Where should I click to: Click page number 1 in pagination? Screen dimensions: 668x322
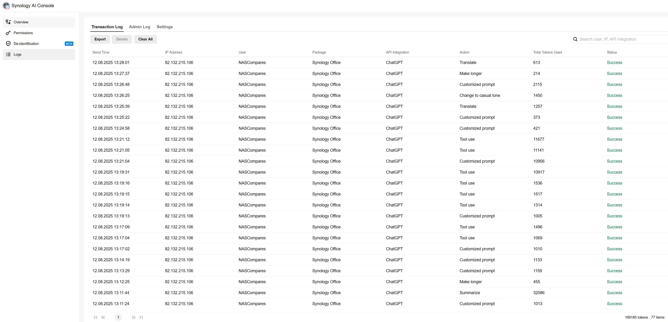pyautogui.click(x=118, y=317)
